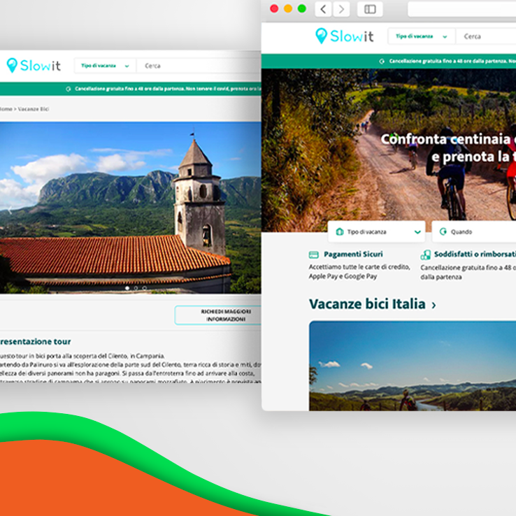Viewport: 516px width, 516px height.
Task: Open Tipo di vacanza dropdown in left window header
Action: [x=105, y=66]
